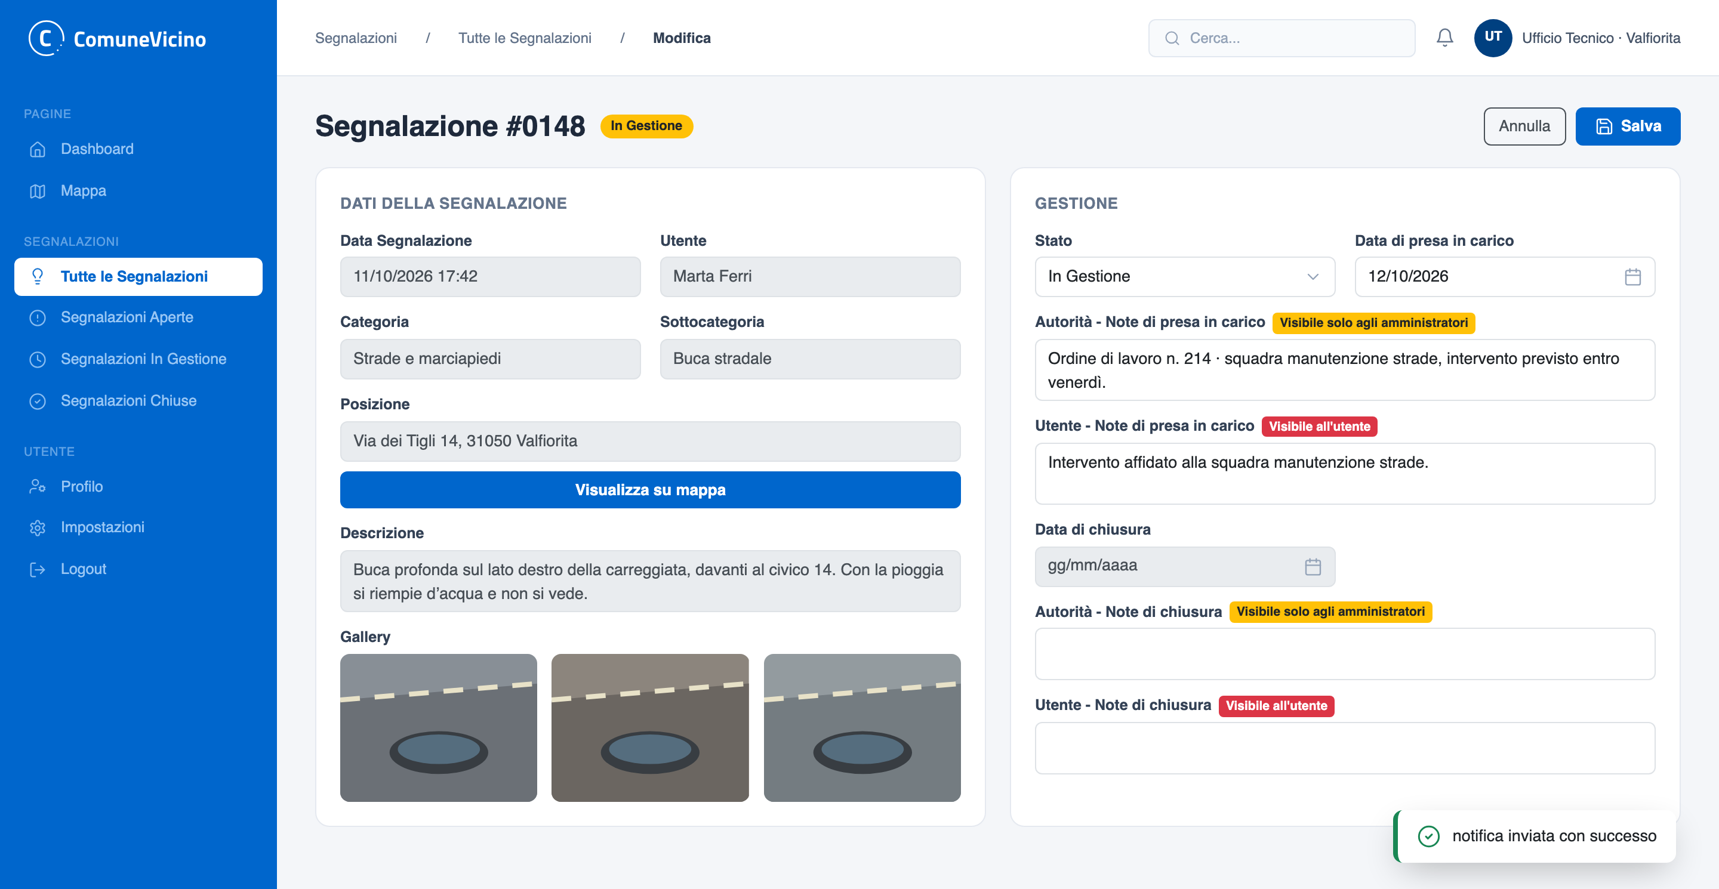Click the Impostazioni gear icon

(x=38, y=527)
